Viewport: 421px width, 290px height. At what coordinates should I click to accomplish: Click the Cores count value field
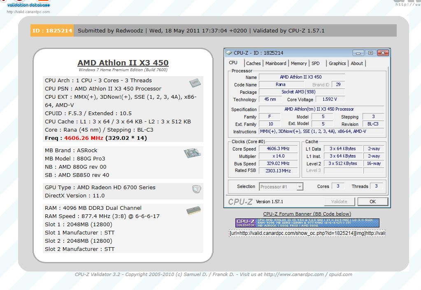(x=338, y=186)
